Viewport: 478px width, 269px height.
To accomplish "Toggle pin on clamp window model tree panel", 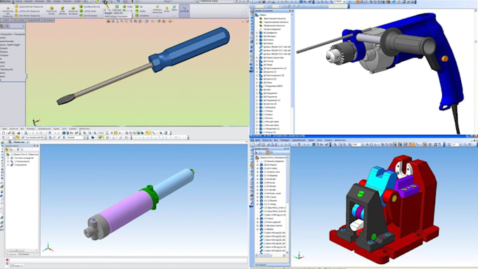I will [x=285, y=149].
